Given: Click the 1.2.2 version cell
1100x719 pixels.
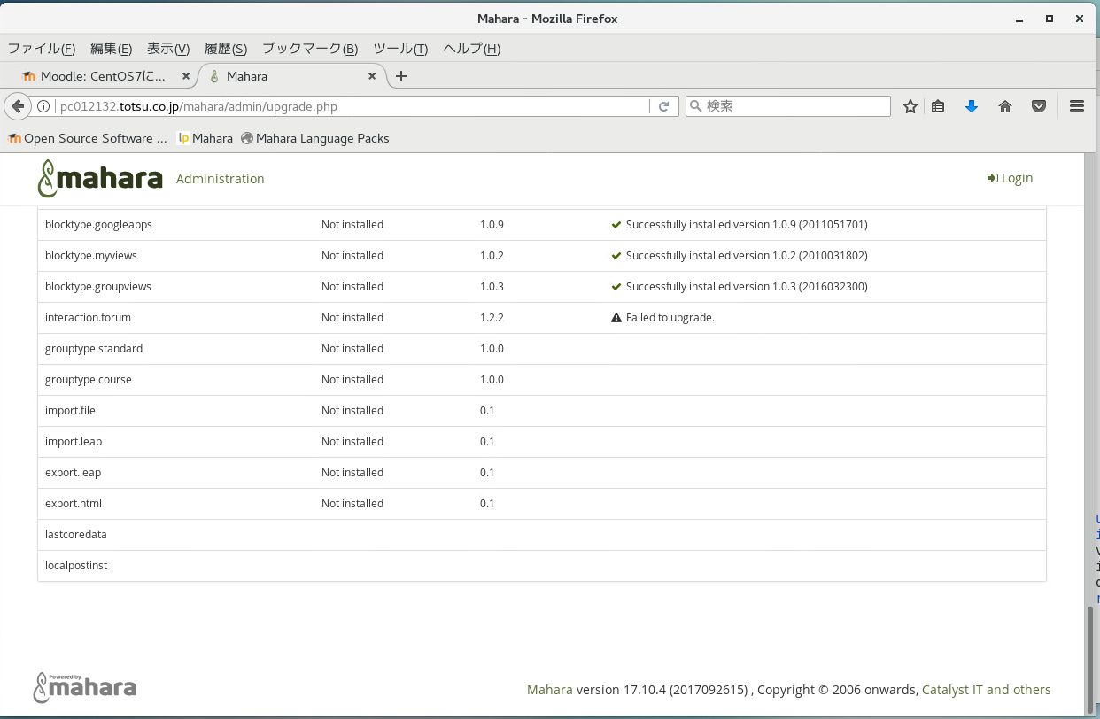Looking at the screenshot, I should pos(492,317).
